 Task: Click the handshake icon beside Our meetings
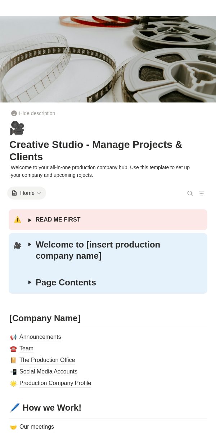click(x=13, y=427)
